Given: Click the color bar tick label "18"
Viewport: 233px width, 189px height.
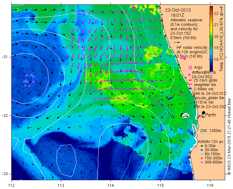Looking at the screenshot, I should (x=216, y=60).
